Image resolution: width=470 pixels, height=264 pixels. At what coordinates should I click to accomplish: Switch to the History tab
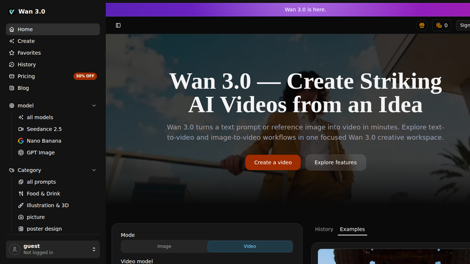324,229
